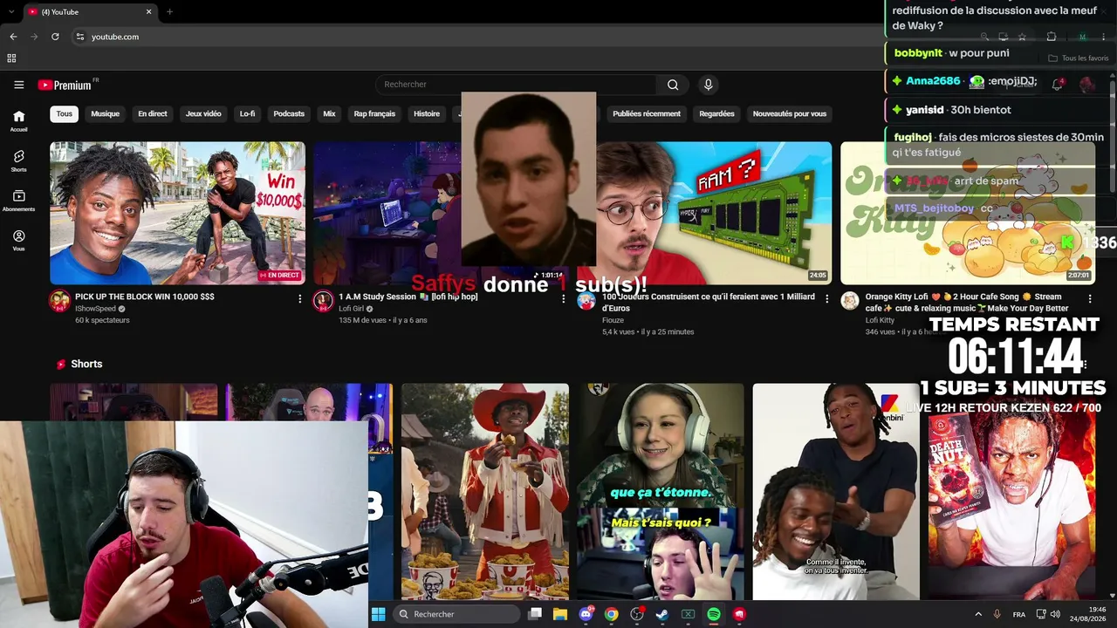Open the green Excel-like taskbar app

click(688, 614)
